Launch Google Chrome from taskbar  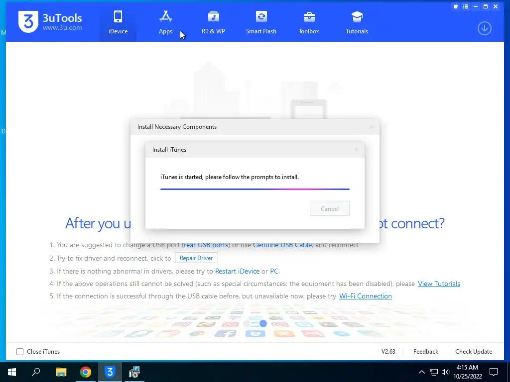(x=86, y=372)
